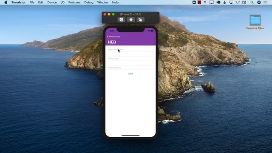The height and width of the screenshot is (153, 272).
Task: Click the rotate device icon in simulator toolbar
Action: pos(140,20)
